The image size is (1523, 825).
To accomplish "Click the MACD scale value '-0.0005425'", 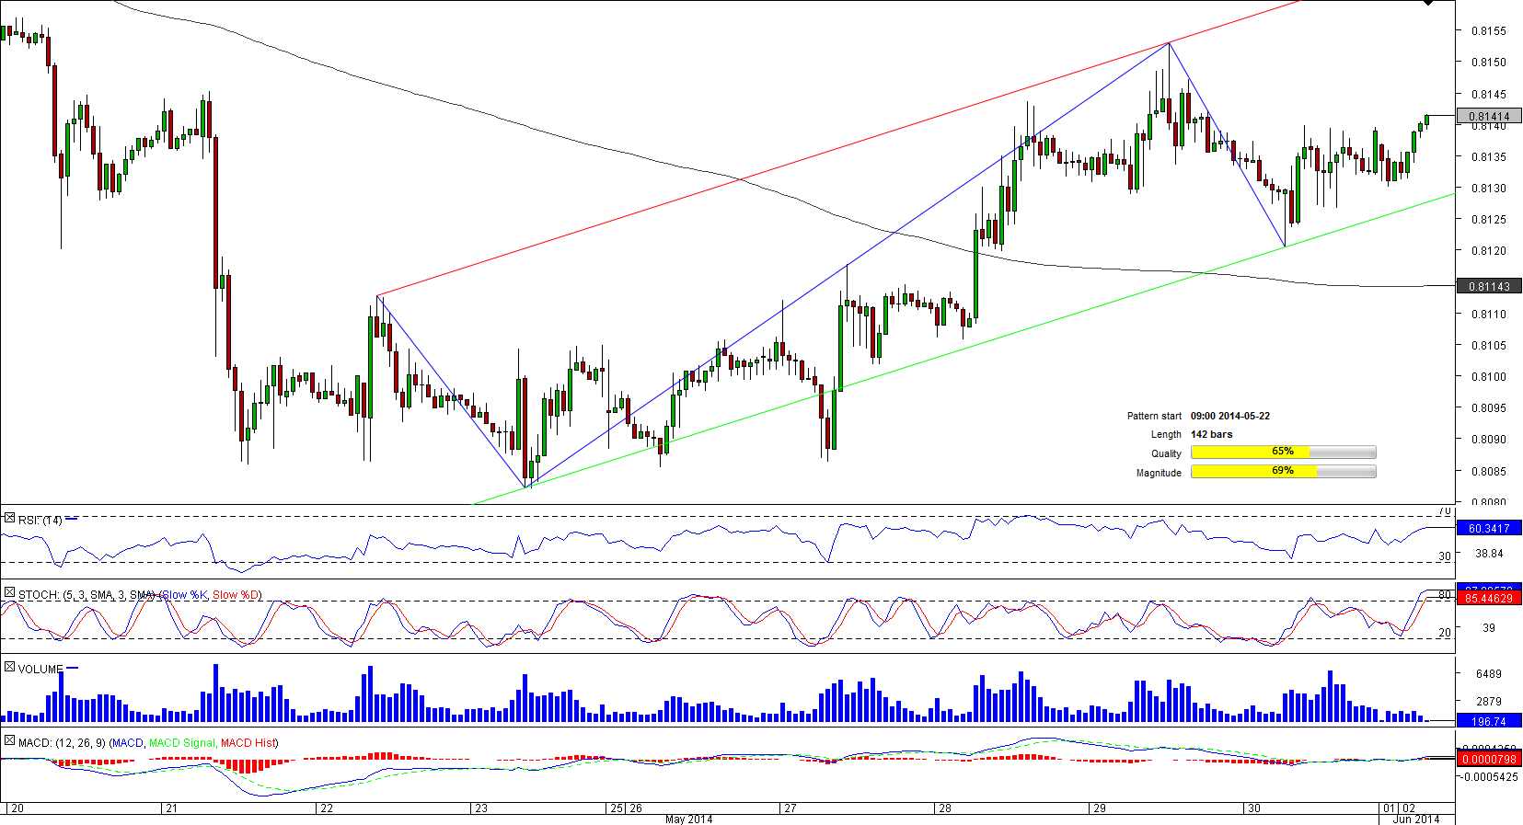I will (x=1491, y=776).
